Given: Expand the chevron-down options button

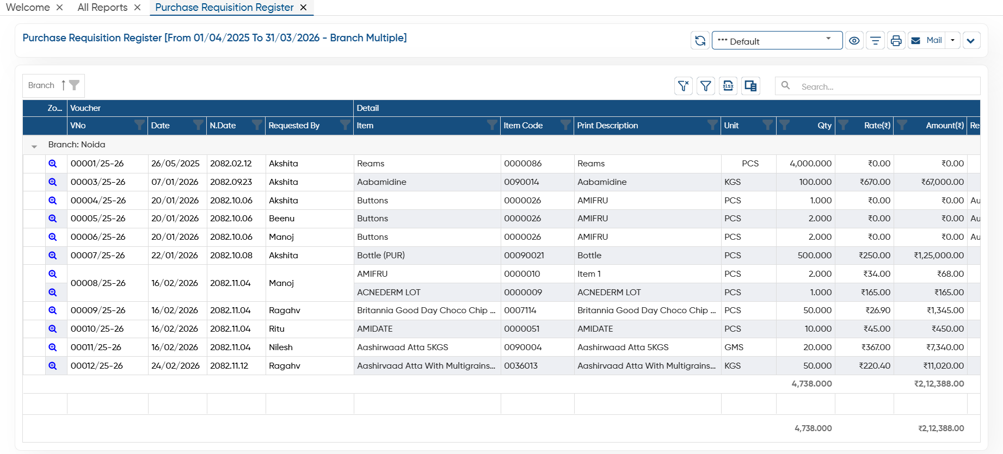Looking at the screenshot, I should 971,41.
